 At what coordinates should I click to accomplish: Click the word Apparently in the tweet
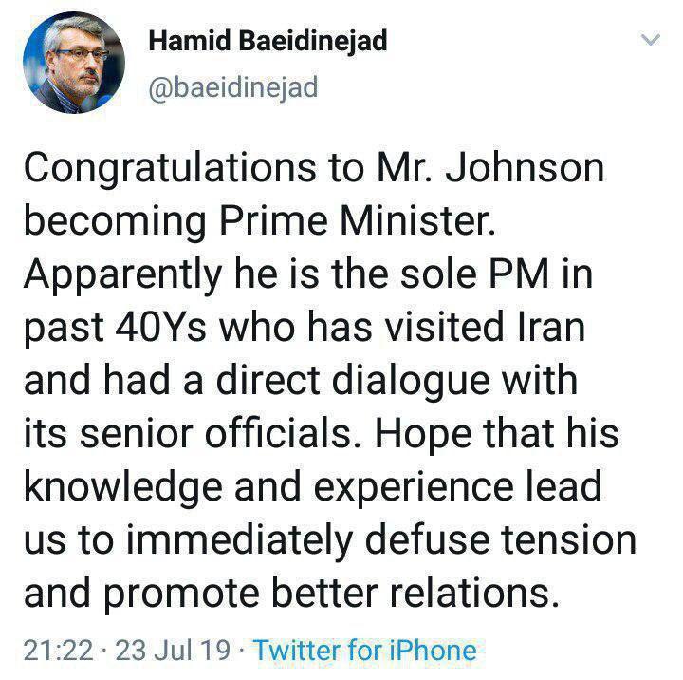point(123,275)
